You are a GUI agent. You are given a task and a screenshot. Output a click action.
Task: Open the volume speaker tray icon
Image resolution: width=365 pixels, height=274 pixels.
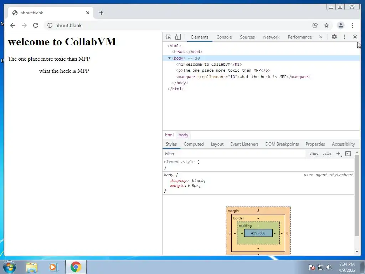pos(329,267)
